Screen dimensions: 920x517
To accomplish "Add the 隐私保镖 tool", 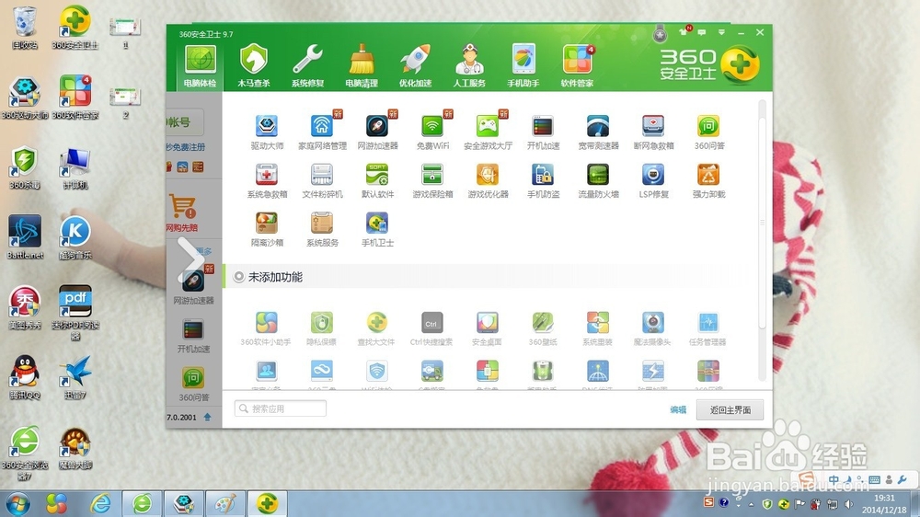I will click(321, 329).
